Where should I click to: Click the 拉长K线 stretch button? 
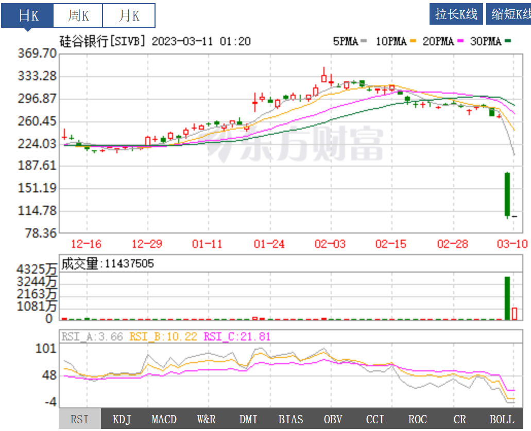[x=456, y=14]
